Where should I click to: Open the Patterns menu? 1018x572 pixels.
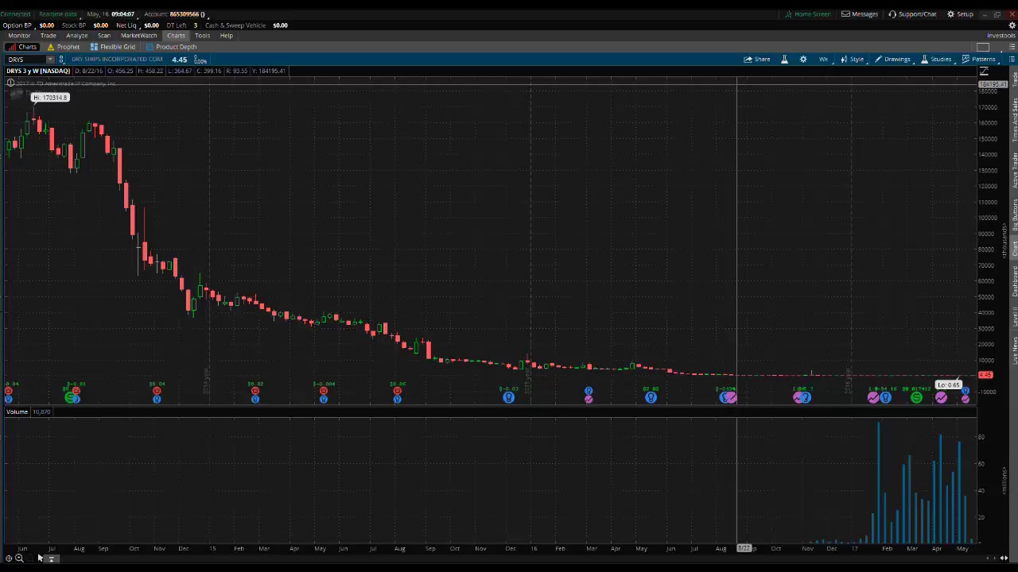click(978, 60)
